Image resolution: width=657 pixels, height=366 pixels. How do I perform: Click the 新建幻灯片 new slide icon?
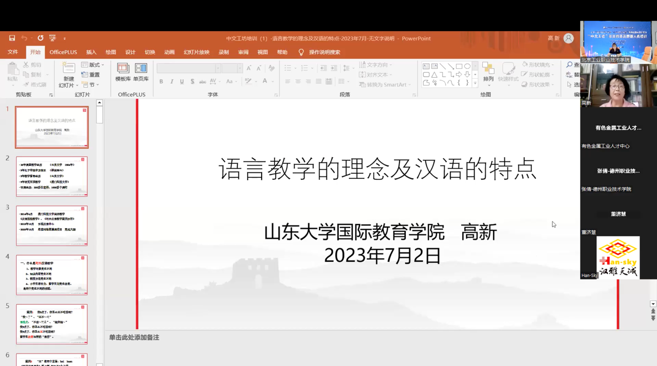pyautogui.click(x=68, y=68)
